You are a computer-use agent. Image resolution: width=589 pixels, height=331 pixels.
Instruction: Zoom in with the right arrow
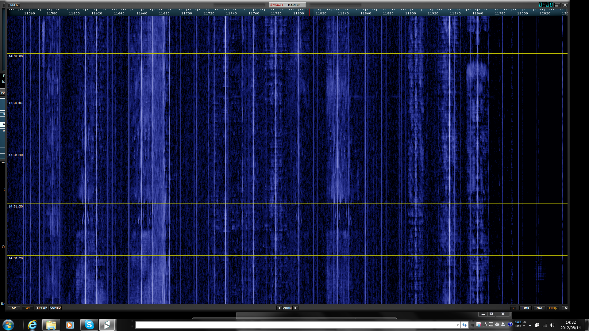pyautogui.click(x=295, y=308)
